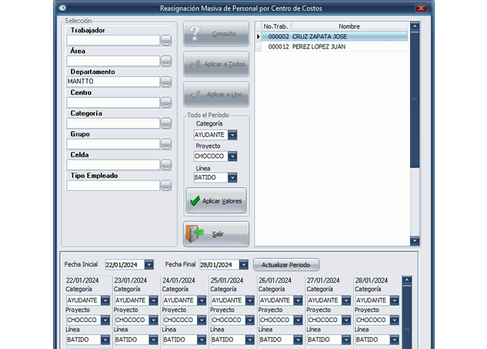The image size is (487, 349).
Task: Open lookup button next to Grupo field
Action: (165, 144)
